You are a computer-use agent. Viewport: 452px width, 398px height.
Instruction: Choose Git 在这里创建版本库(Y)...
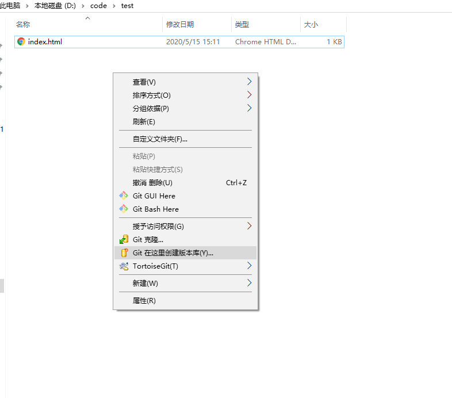(185, 252)
